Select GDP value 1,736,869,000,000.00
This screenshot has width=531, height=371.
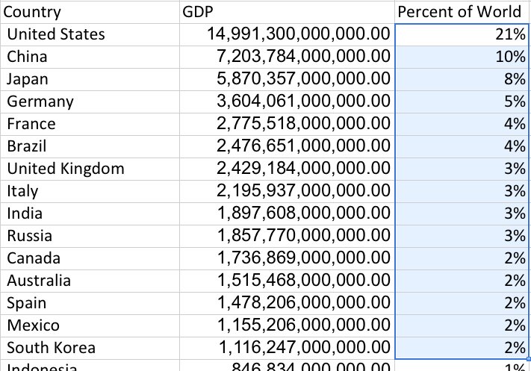coord(288,258)
